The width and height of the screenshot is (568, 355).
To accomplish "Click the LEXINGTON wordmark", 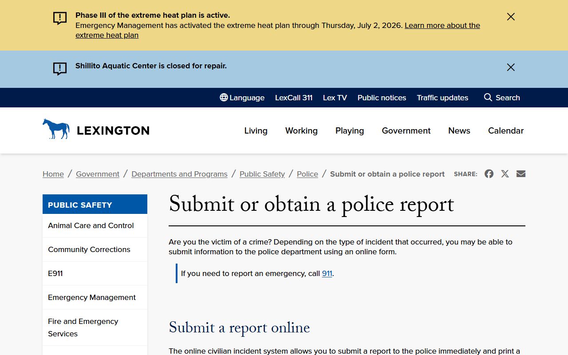I will coord(113,130).
